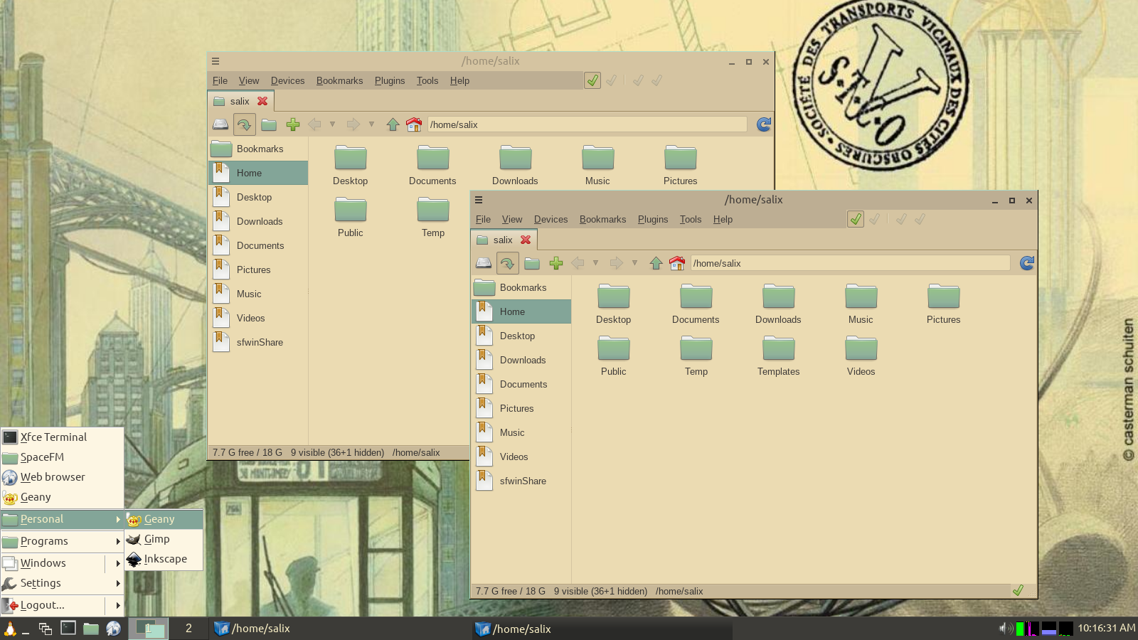
Task: Open Back history dropdown arrow in back window
Action: 332,124
